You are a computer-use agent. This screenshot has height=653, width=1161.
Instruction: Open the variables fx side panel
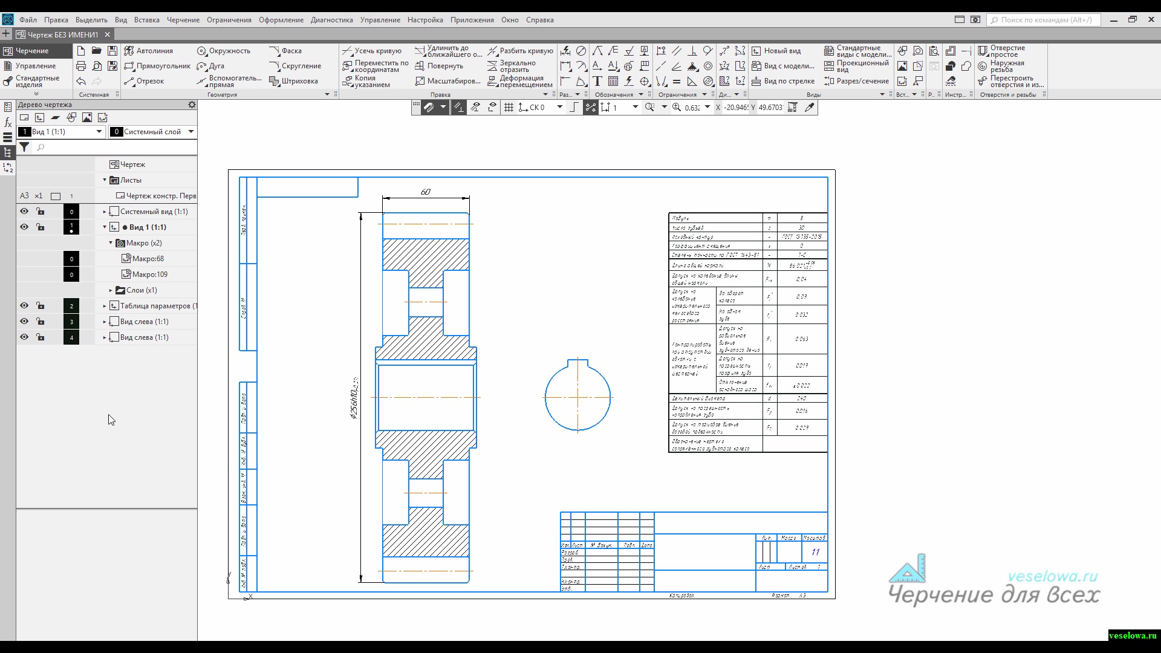coord(8,122)
